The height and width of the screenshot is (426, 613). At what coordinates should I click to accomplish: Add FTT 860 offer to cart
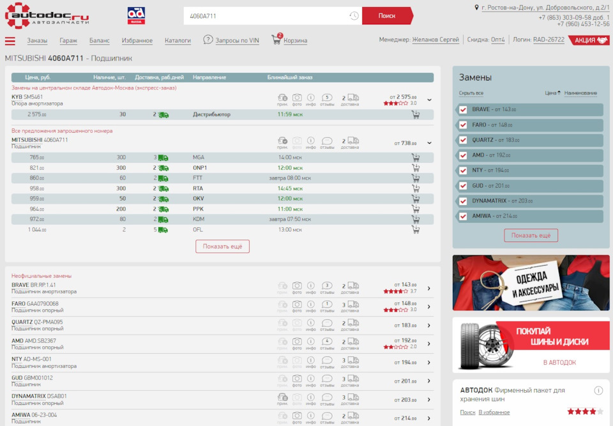coord(416,178)
